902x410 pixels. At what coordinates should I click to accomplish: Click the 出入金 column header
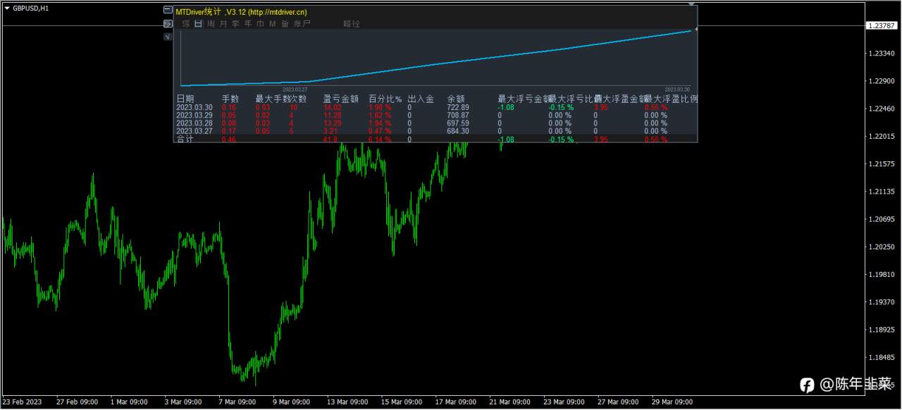click(x=421, y=99)
